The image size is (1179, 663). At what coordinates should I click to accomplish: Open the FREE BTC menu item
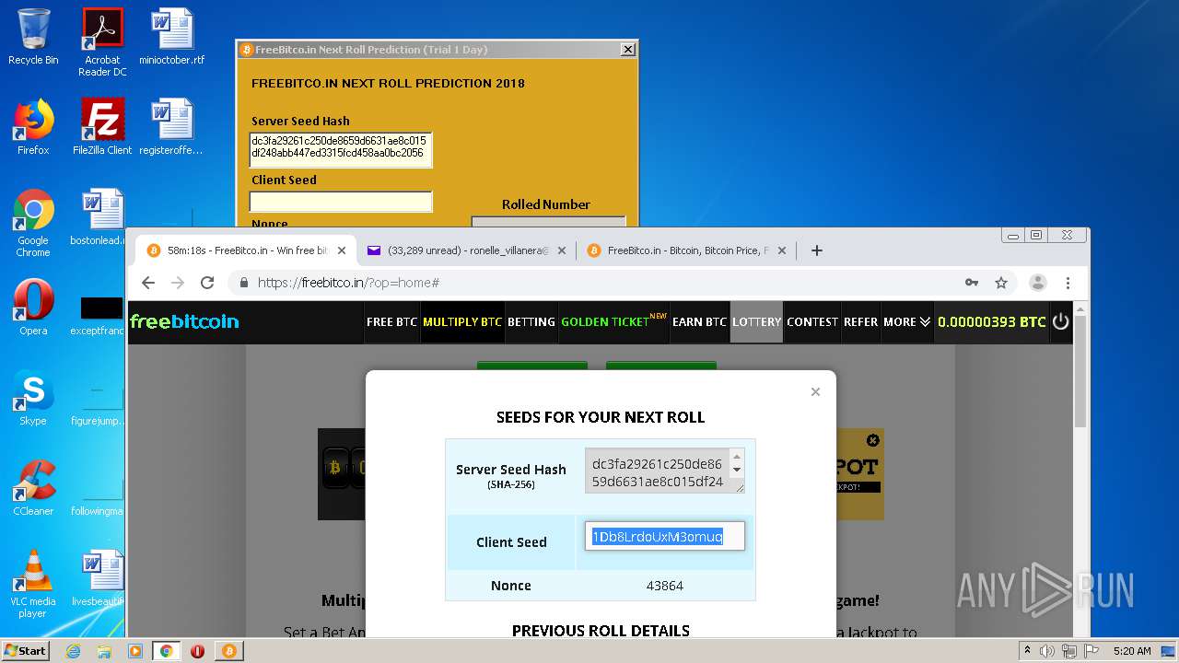[391, 322]
